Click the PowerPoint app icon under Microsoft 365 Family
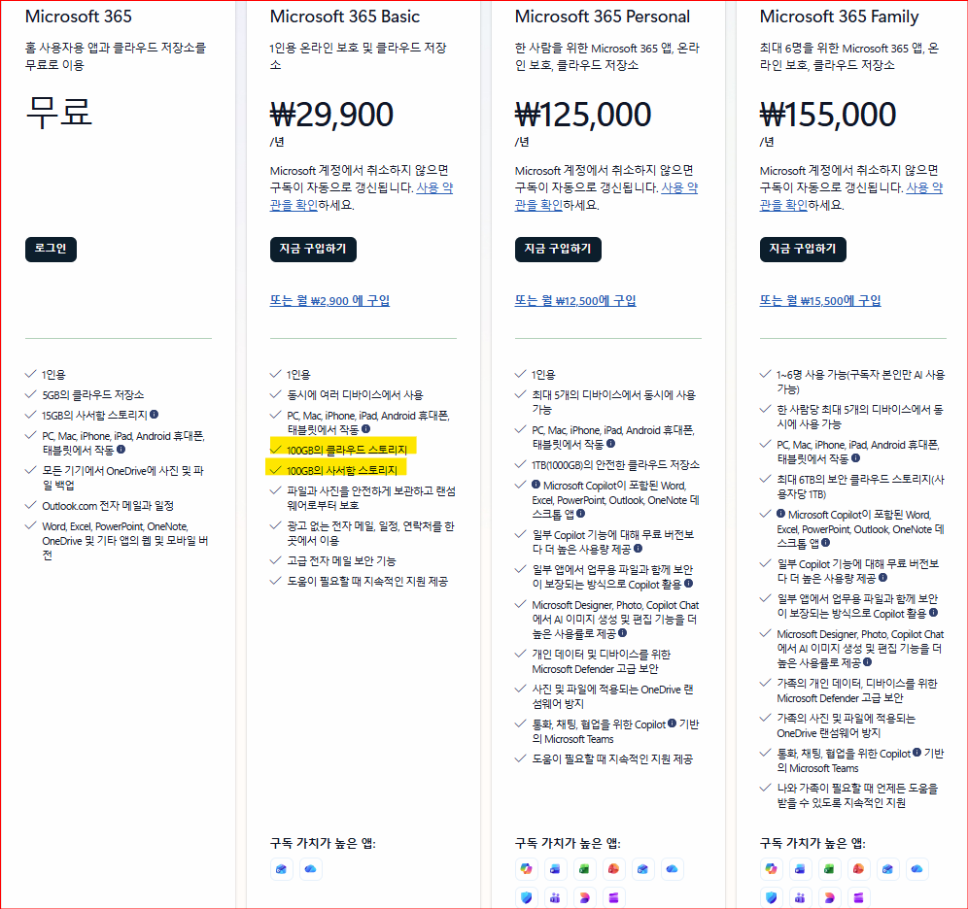Screen dimensions: 968x909 click(x=858, y=869)
